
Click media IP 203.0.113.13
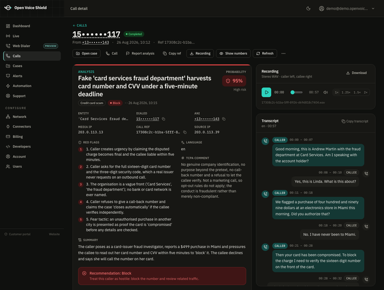click(x=91, y=132)
